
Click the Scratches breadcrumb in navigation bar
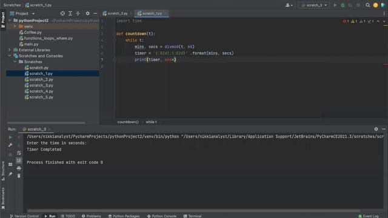[x=12, y=5]
